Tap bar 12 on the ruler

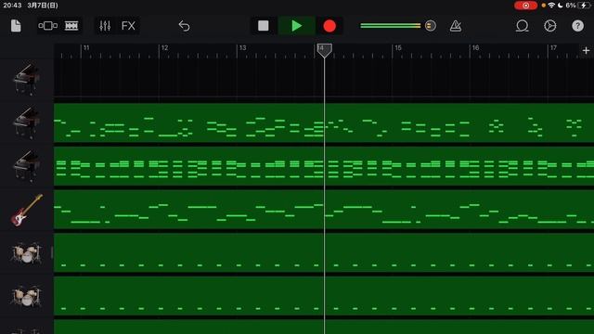click(x=164, y=47)
